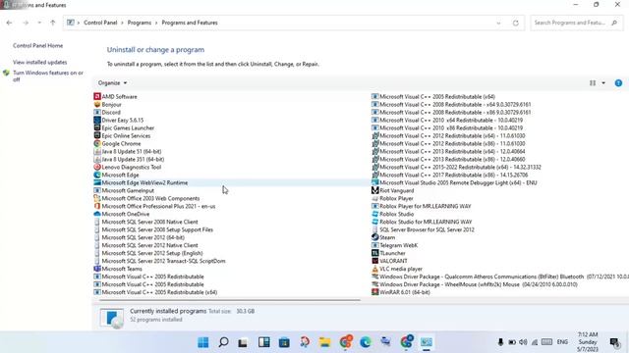Viewport: 629px width, 353px height.
Task: Open recent locations dropdown arrow
Action: click(39, 23)
